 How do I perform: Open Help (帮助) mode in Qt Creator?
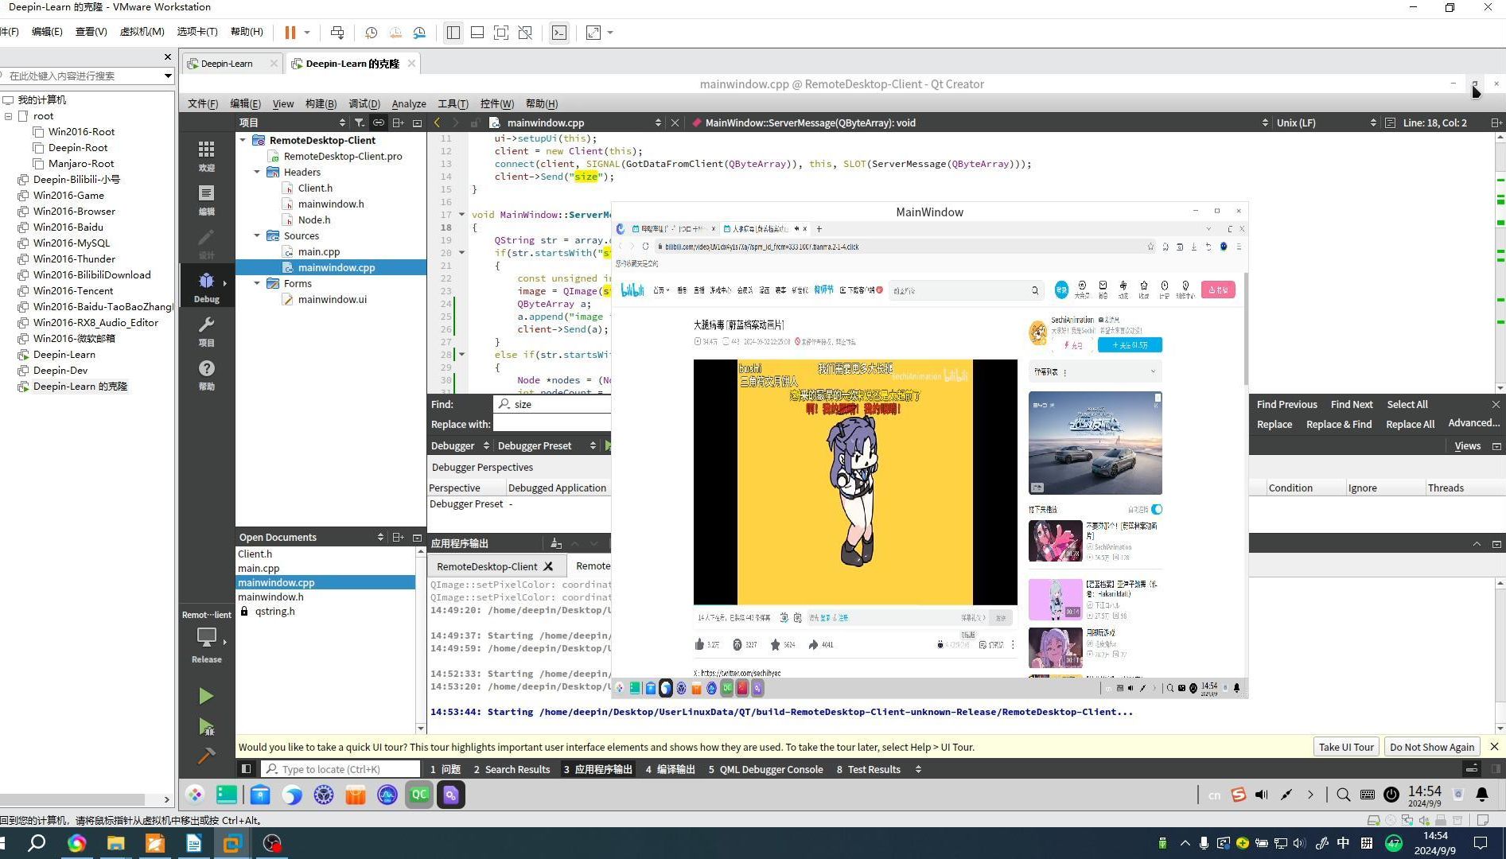pyautogui.click(x=206, y=374)
